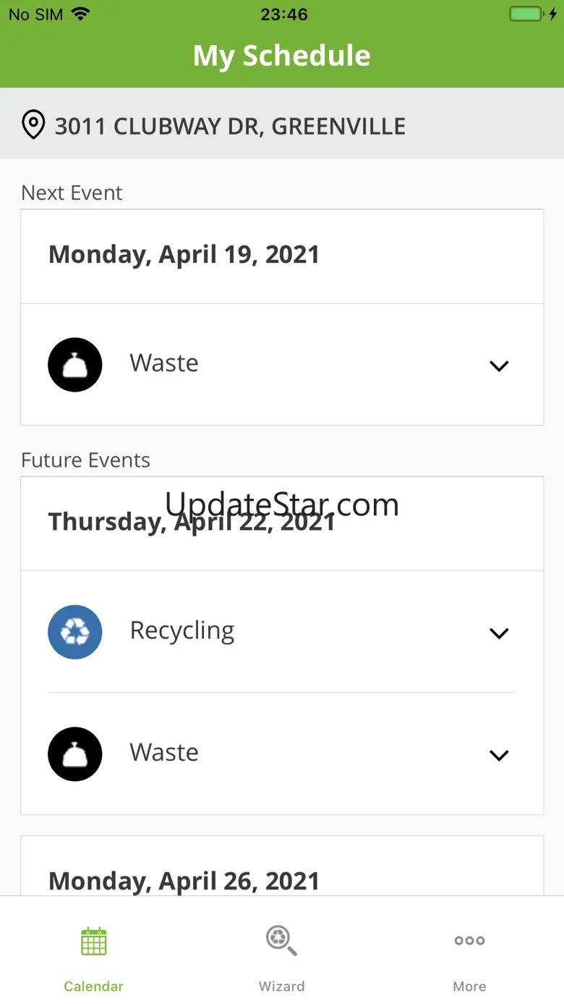Image resolution: width=564 pixels, height=1004 pixels.
Task: Tap the location pin icon
Action: pyautogui.click(x=33, y=125)
